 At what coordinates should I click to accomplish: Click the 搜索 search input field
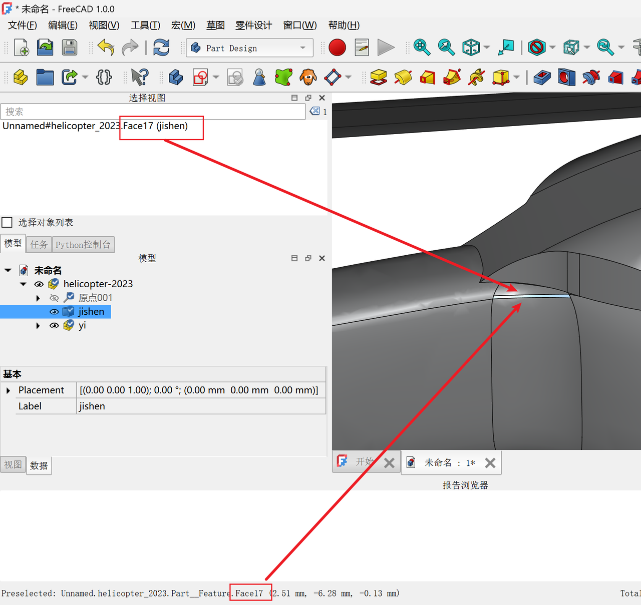pos(153,112)
